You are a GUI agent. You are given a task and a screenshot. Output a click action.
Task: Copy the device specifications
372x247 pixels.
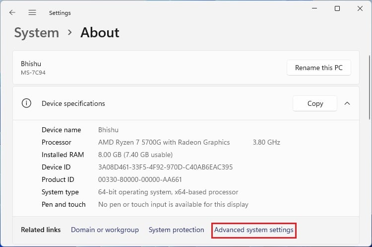click(315, 103)
